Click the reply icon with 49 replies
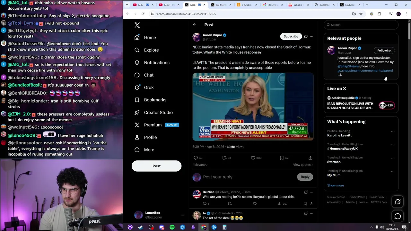 click(x=196, y=158)
